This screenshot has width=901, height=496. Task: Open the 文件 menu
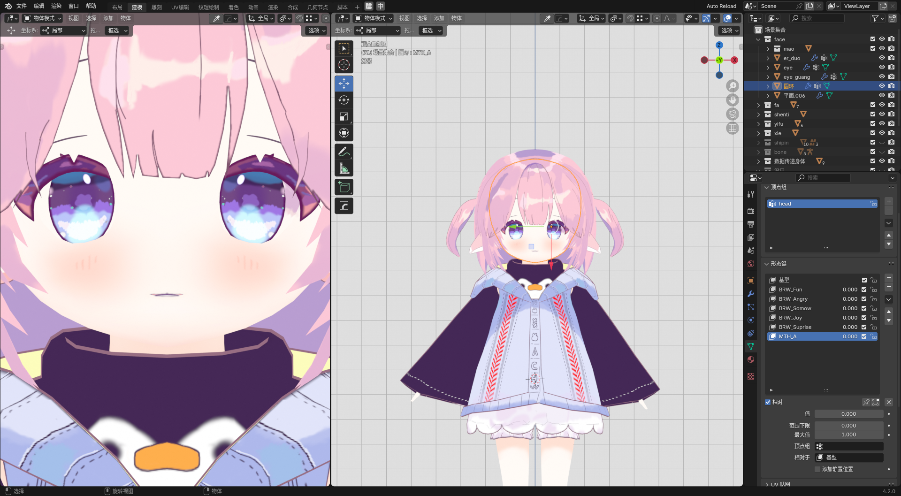[x=22, y=6]
